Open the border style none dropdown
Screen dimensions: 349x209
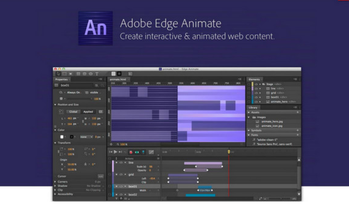86,137
